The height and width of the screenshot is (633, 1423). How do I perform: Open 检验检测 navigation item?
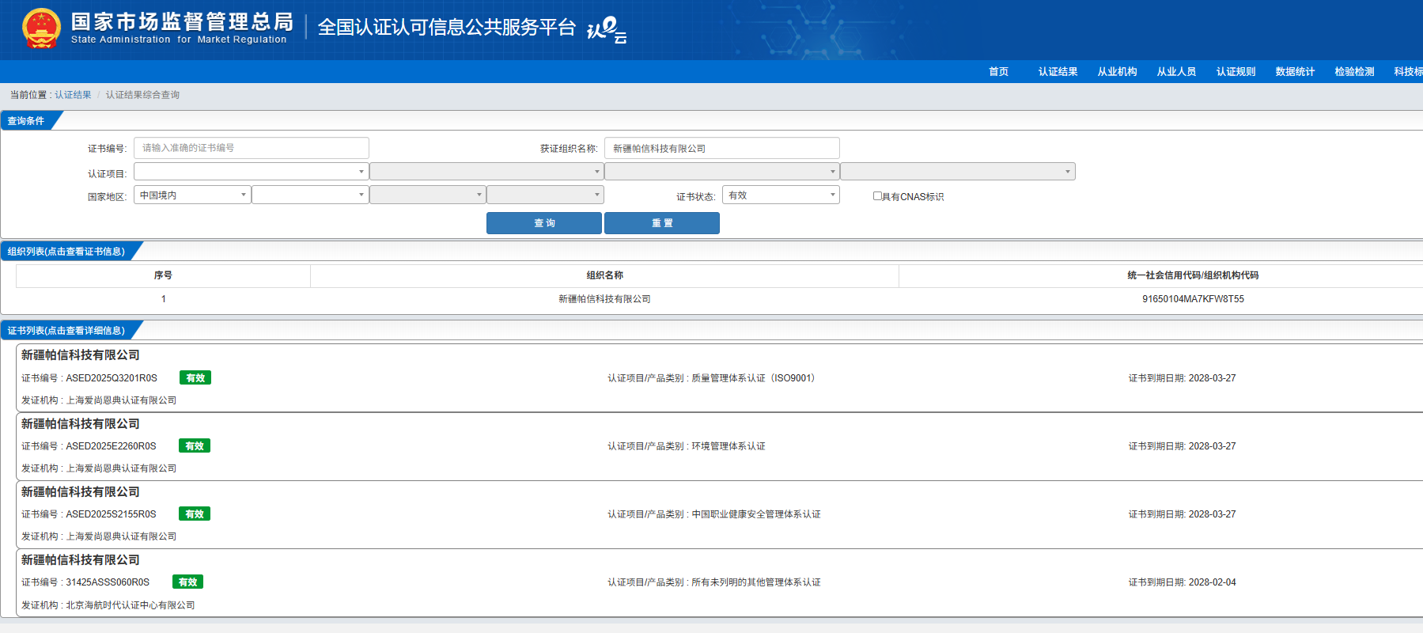point(1354,72)
